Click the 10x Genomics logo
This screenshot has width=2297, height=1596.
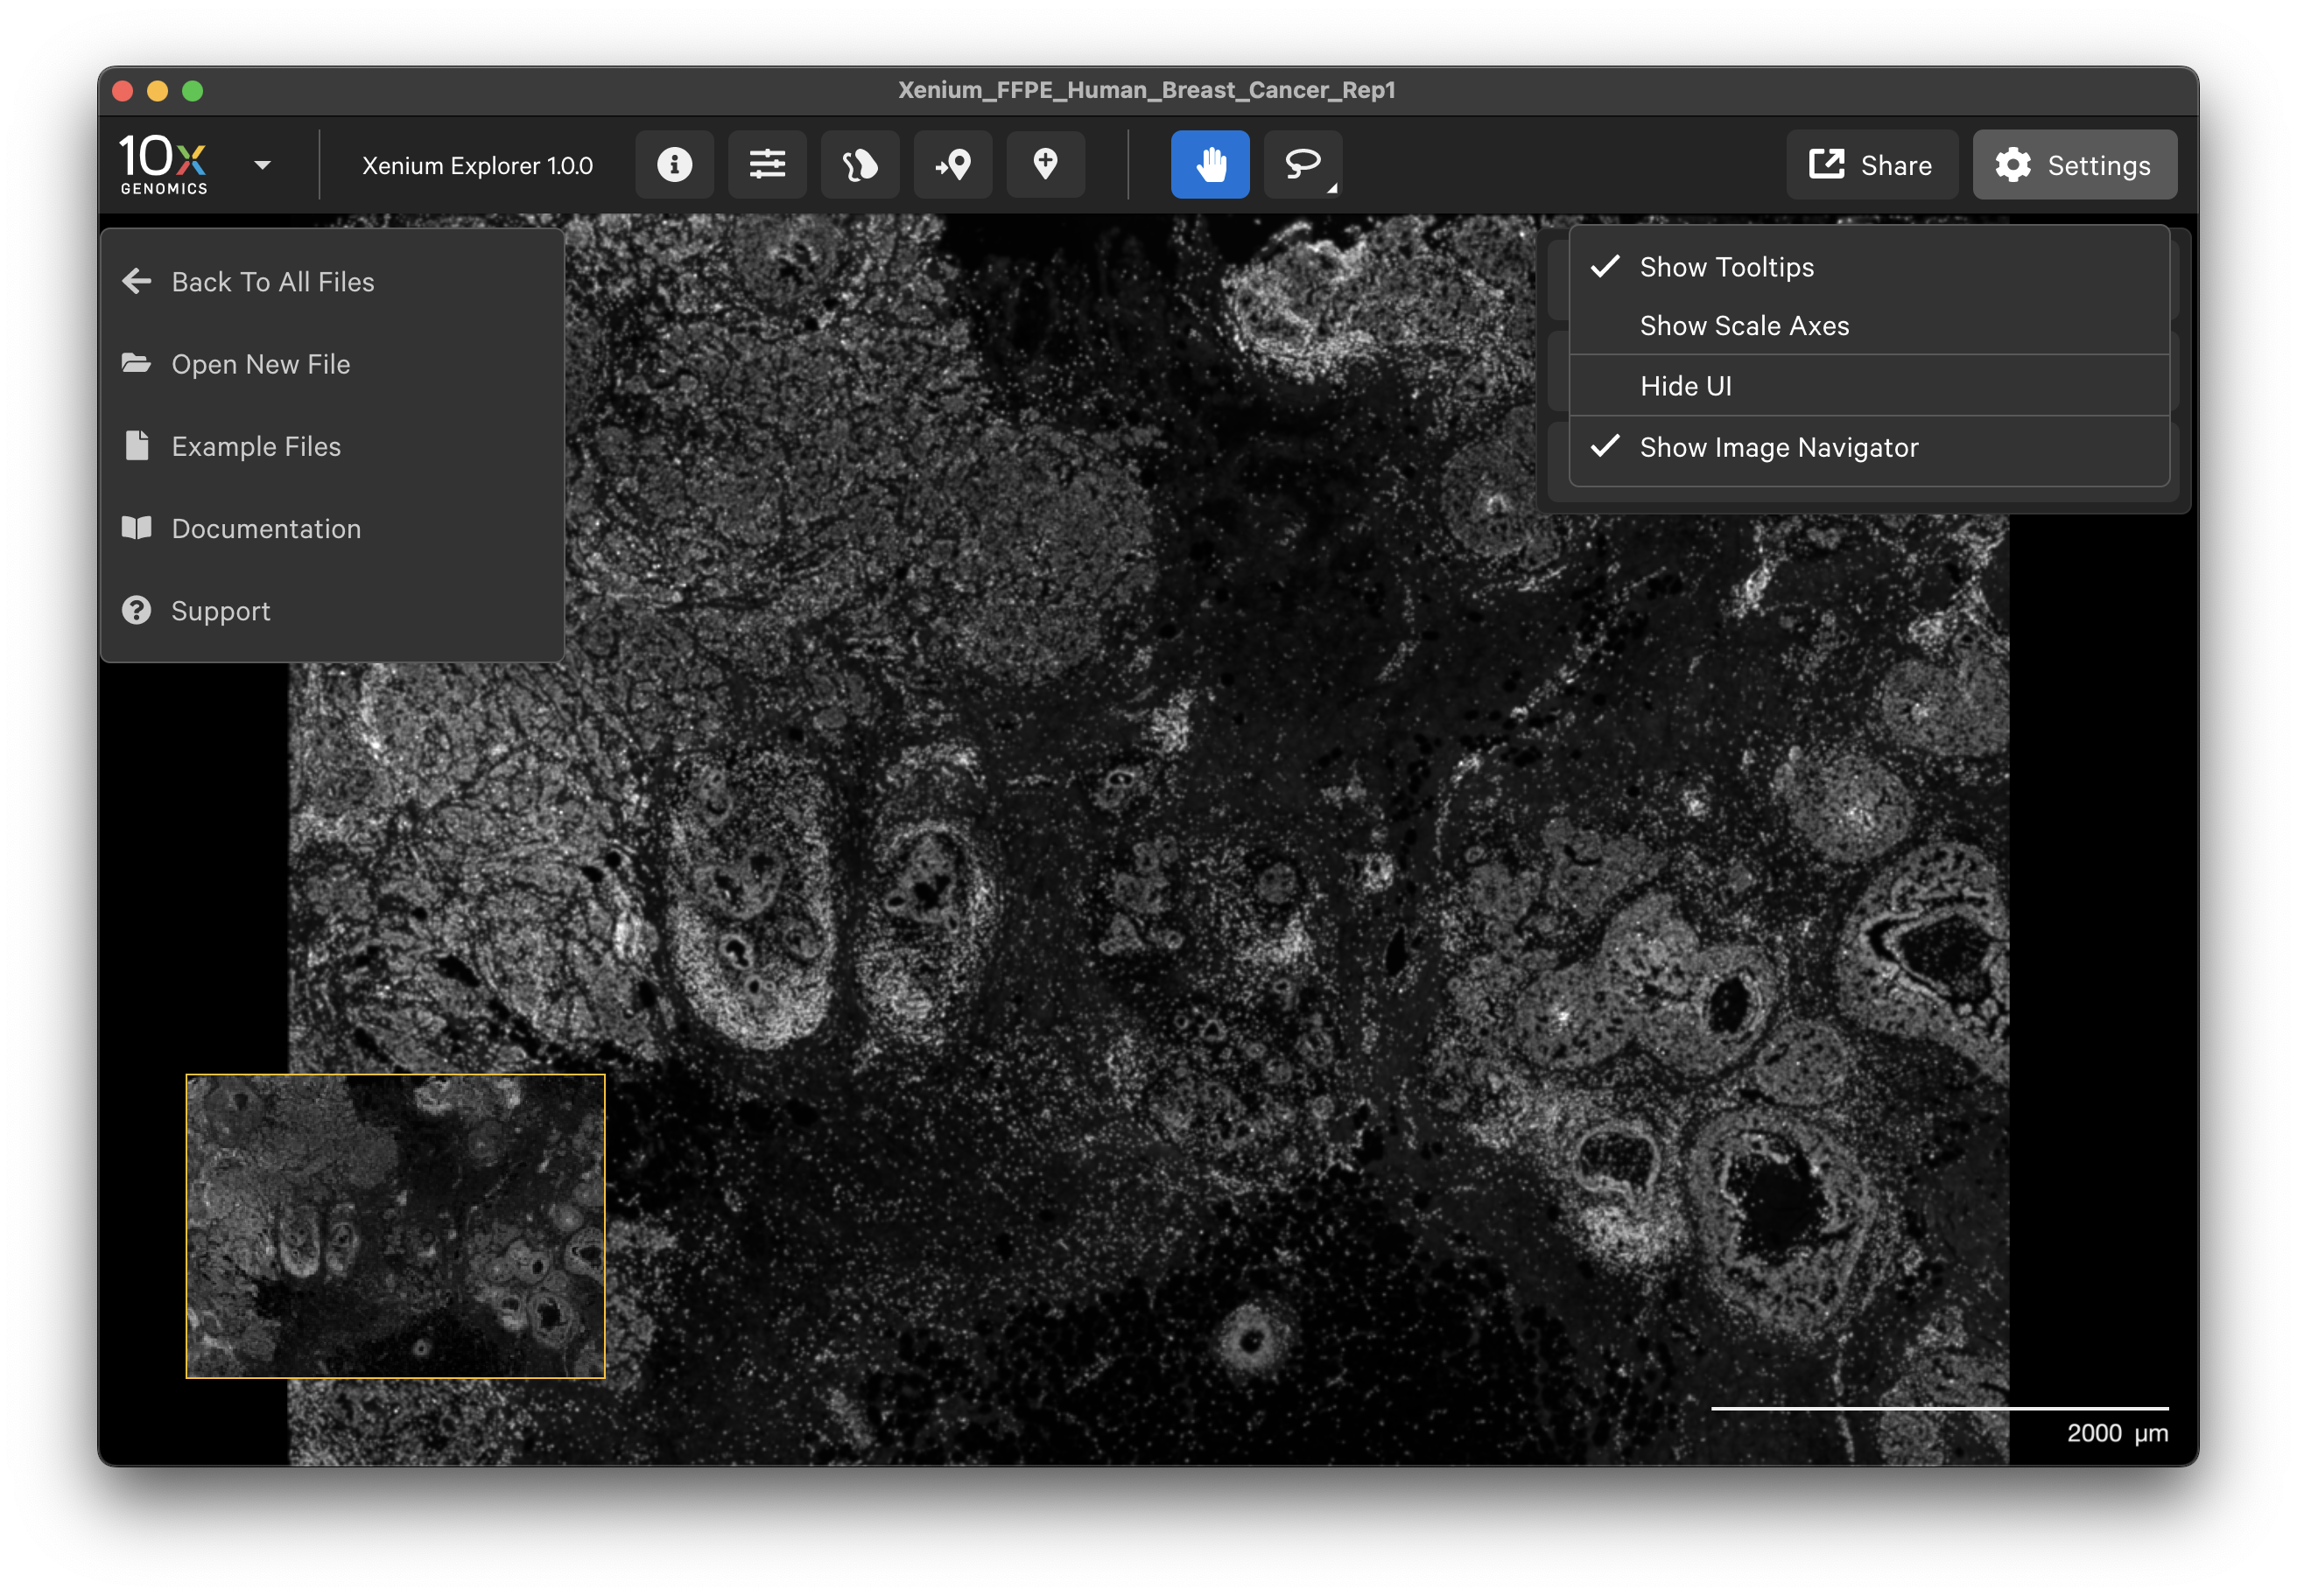[x=164, y=164]
